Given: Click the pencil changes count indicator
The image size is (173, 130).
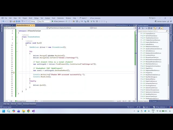Looking at the screenshot, I should (139, 107).
